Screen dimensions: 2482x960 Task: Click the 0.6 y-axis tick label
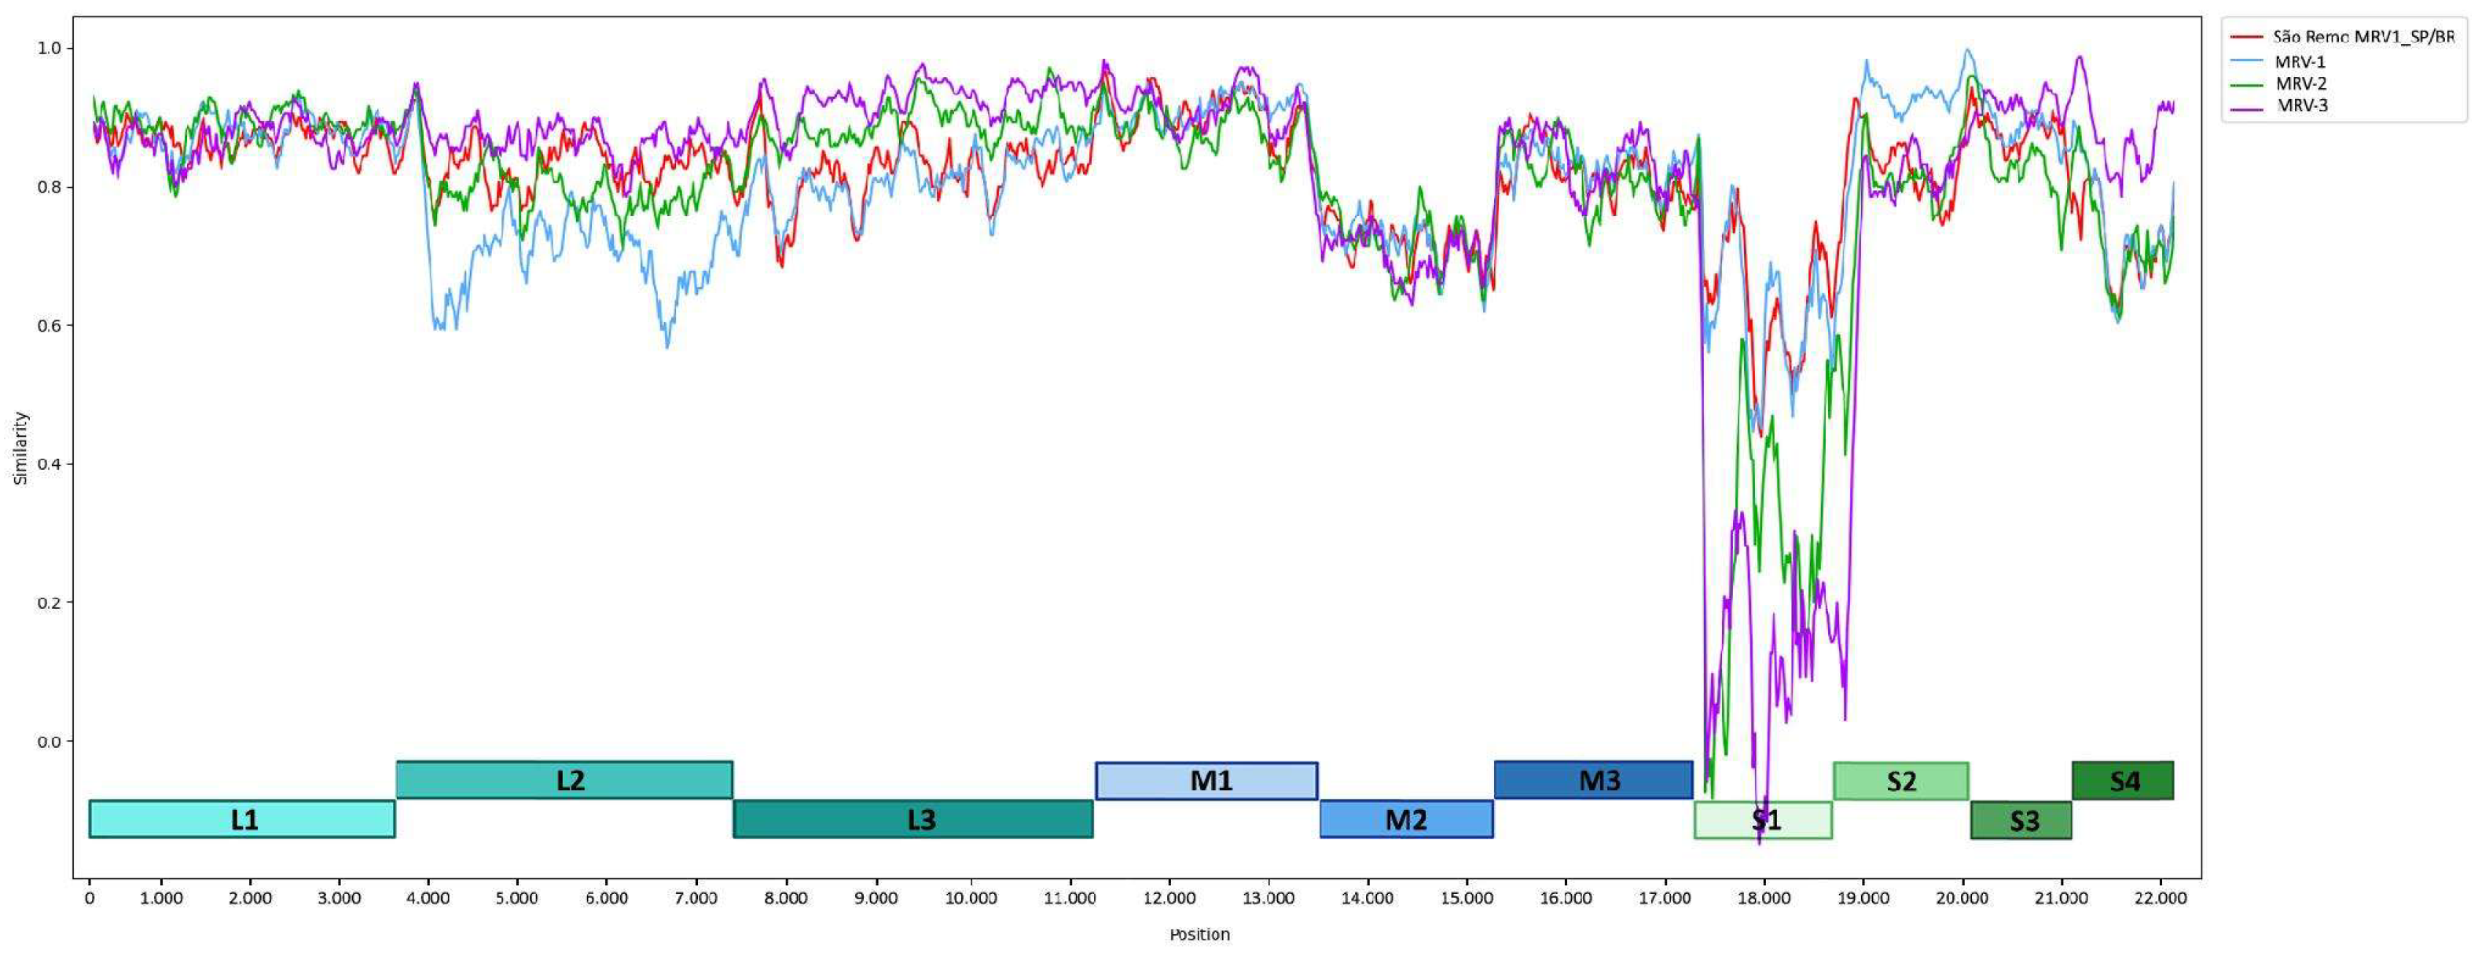50,325
